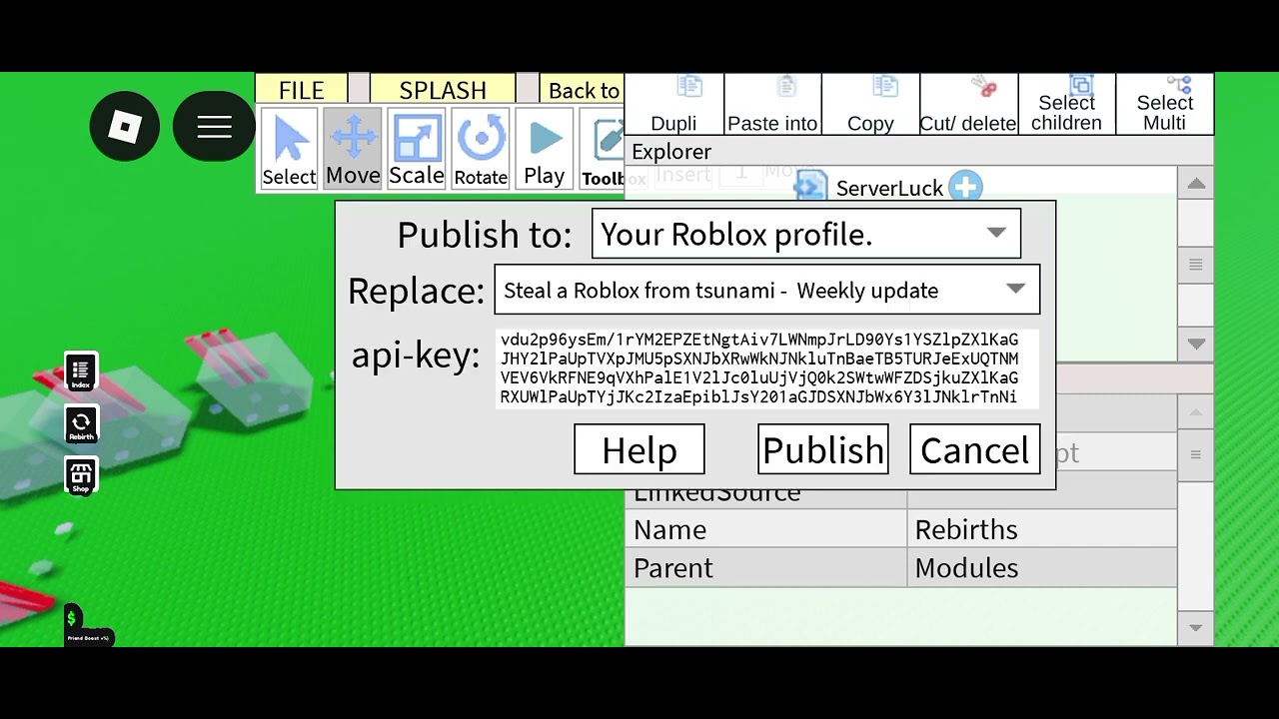
Task: Add child to ServerLuck with plus
Action: click(x=965, y=187)
